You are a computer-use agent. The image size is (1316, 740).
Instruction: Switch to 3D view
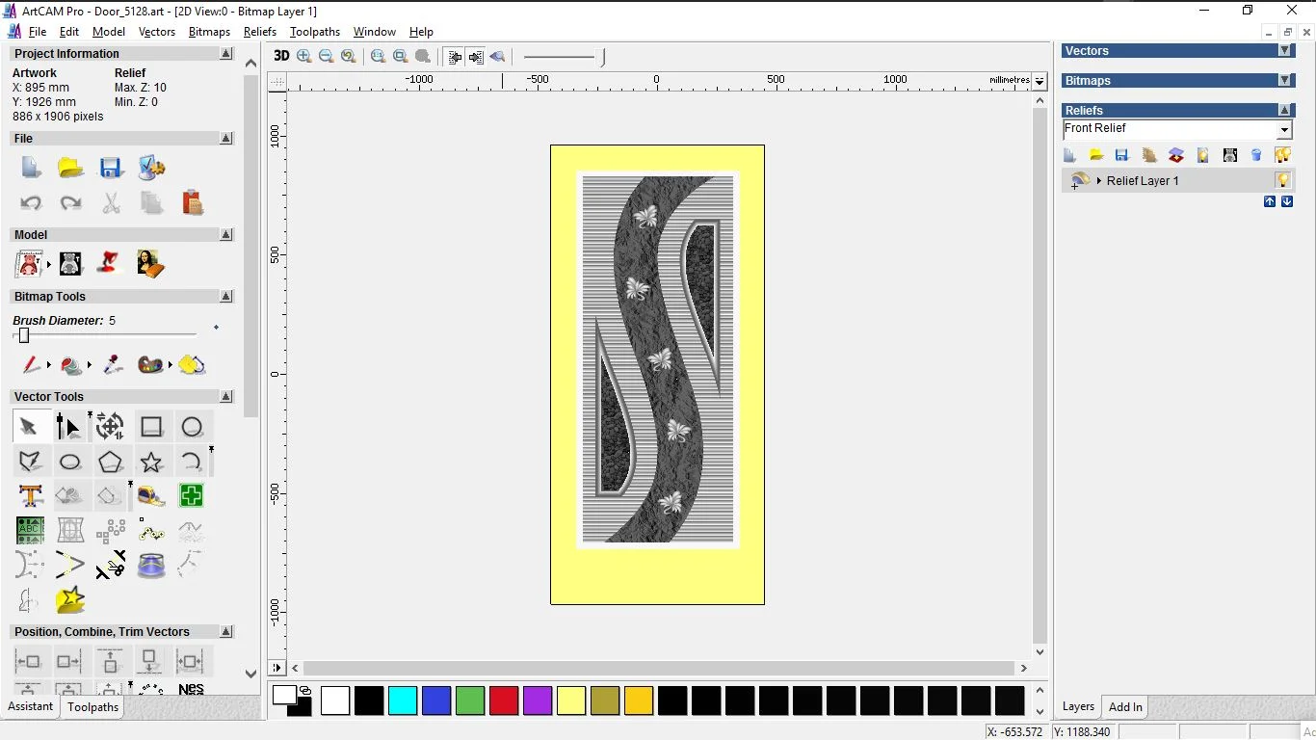pyautogui.click(x=281, y=56)
